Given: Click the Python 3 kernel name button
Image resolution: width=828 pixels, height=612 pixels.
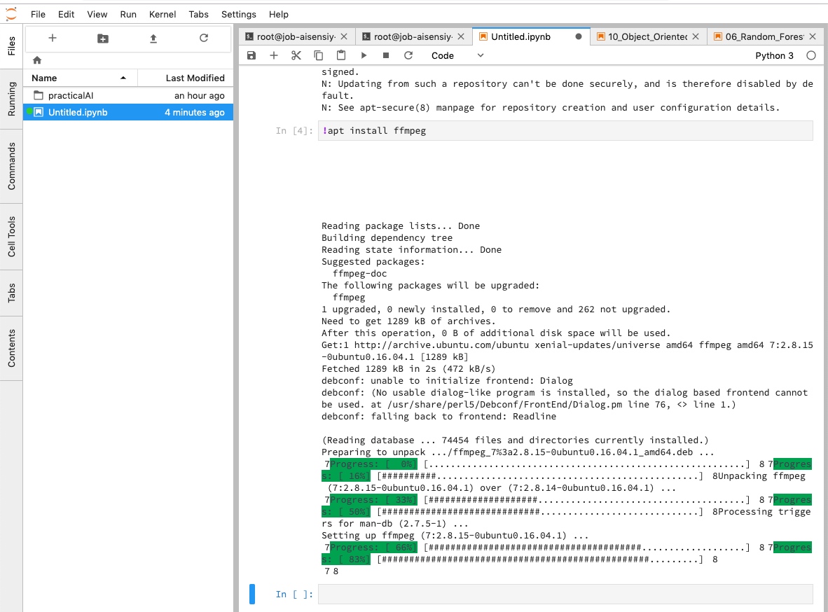Looking at the screenshot, I should coord(774,55).
